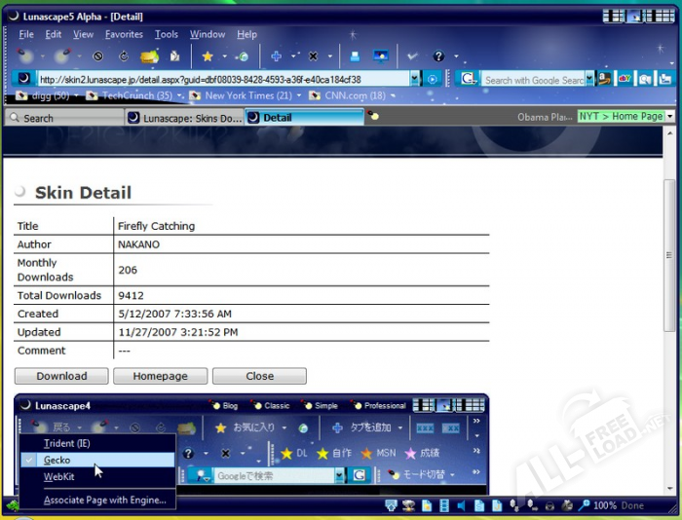Click the Help question mark icon
This screenshot has width=682, height=520.
pos(438,56)
